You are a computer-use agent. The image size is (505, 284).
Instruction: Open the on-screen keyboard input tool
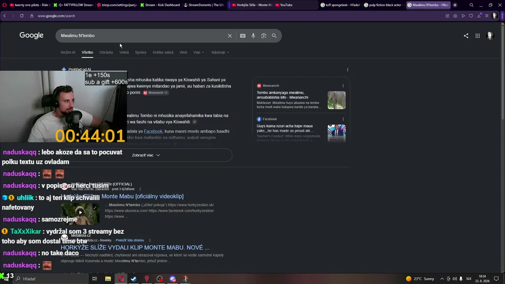(243, 36)
